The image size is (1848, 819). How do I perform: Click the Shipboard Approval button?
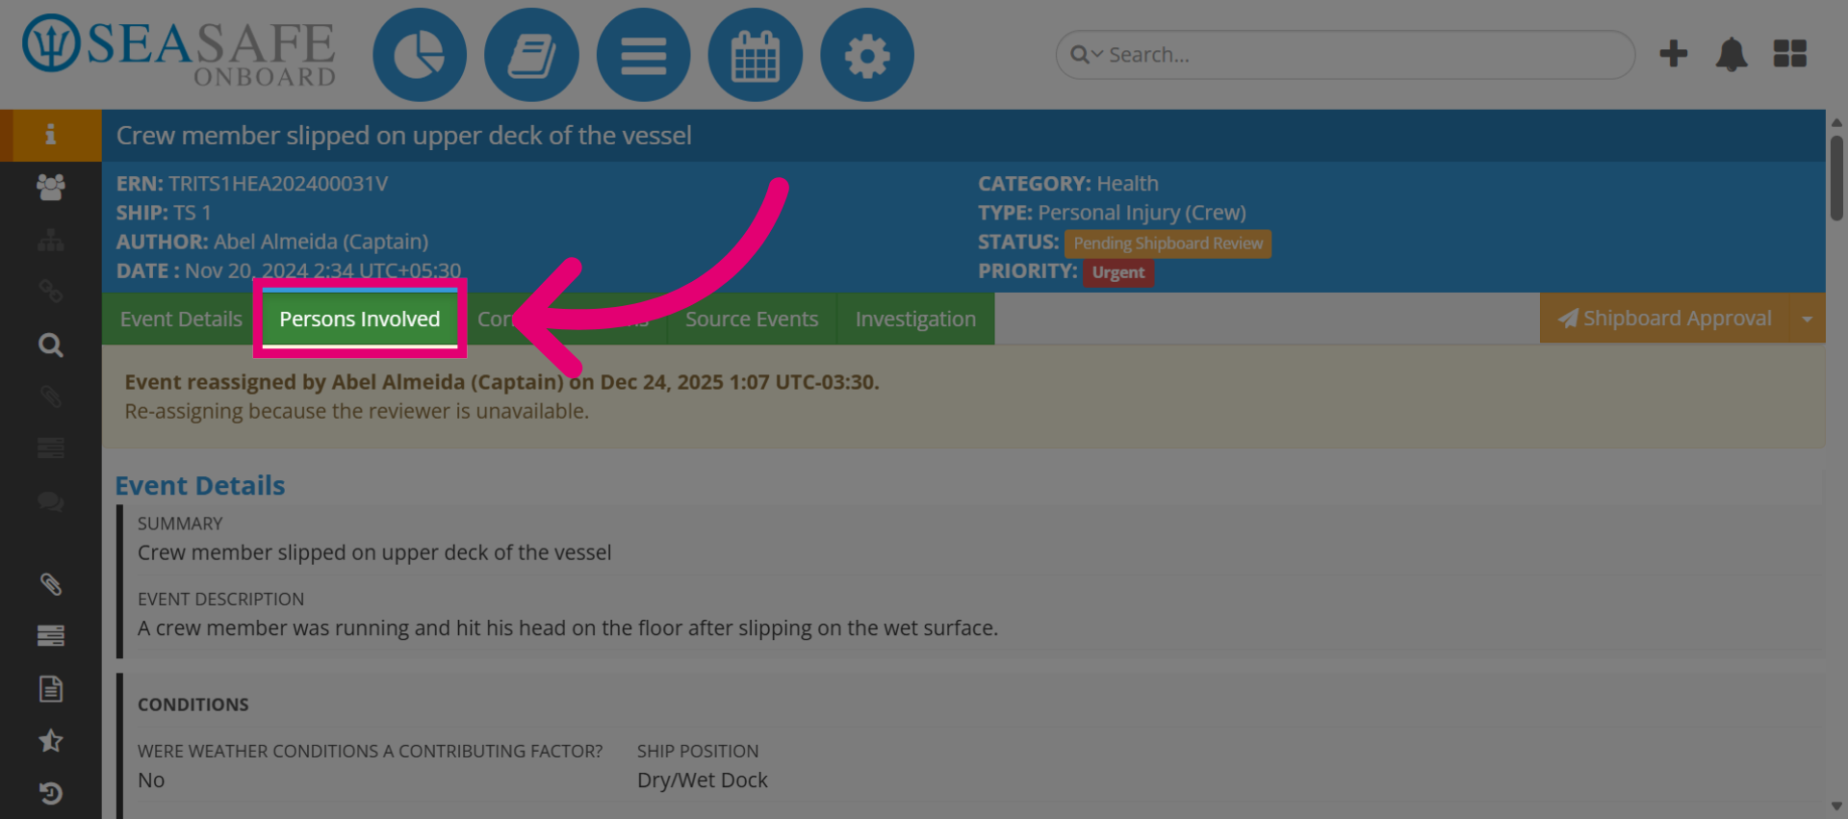1664,319
